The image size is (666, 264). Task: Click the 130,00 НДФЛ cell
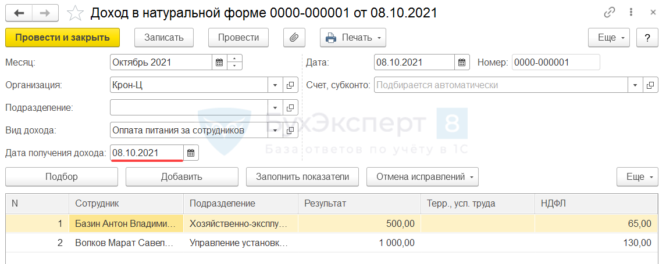[596, 243]
